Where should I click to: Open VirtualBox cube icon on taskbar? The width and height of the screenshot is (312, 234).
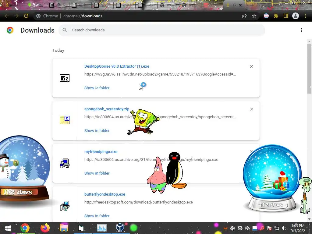pos(120,228)
